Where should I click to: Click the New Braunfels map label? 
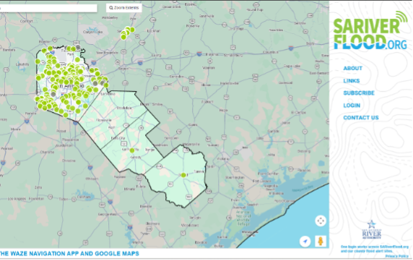click(107, 53)
